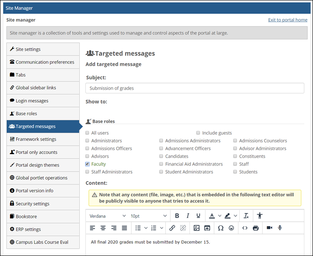Open Global portlet operations

(x=43, y=178)
